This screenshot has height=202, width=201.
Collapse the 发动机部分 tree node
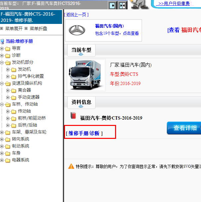pos(2,62)
